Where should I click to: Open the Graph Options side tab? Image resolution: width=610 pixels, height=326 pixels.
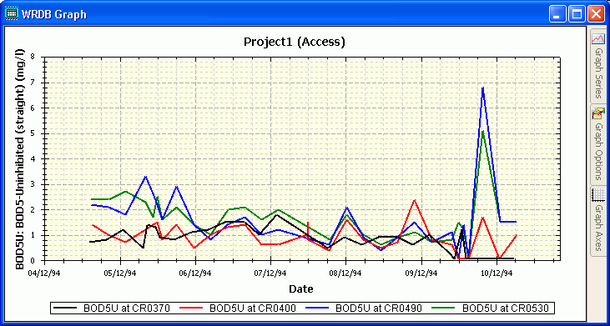point(598,144)
